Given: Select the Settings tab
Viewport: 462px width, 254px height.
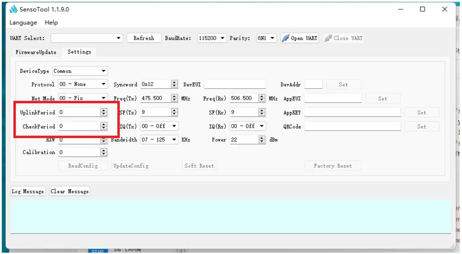Looking at the screenshot, I should coord(79,52).
